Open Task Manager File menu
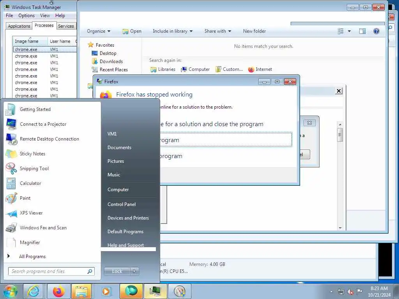This screenshot has height=299, width=399. point(9,16)
